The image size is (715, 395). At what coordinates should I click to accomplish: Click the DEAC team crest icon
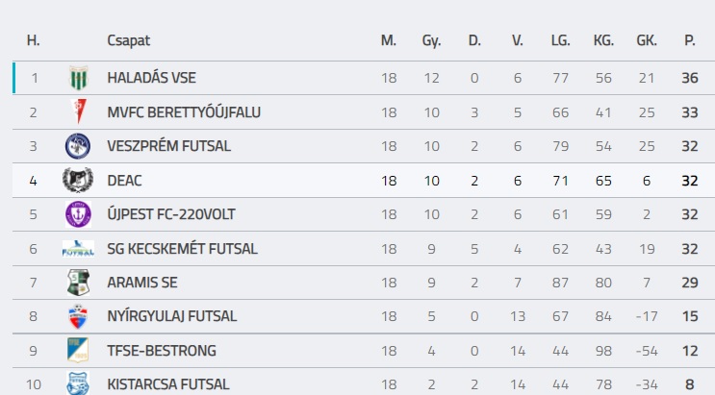(78, 181)
